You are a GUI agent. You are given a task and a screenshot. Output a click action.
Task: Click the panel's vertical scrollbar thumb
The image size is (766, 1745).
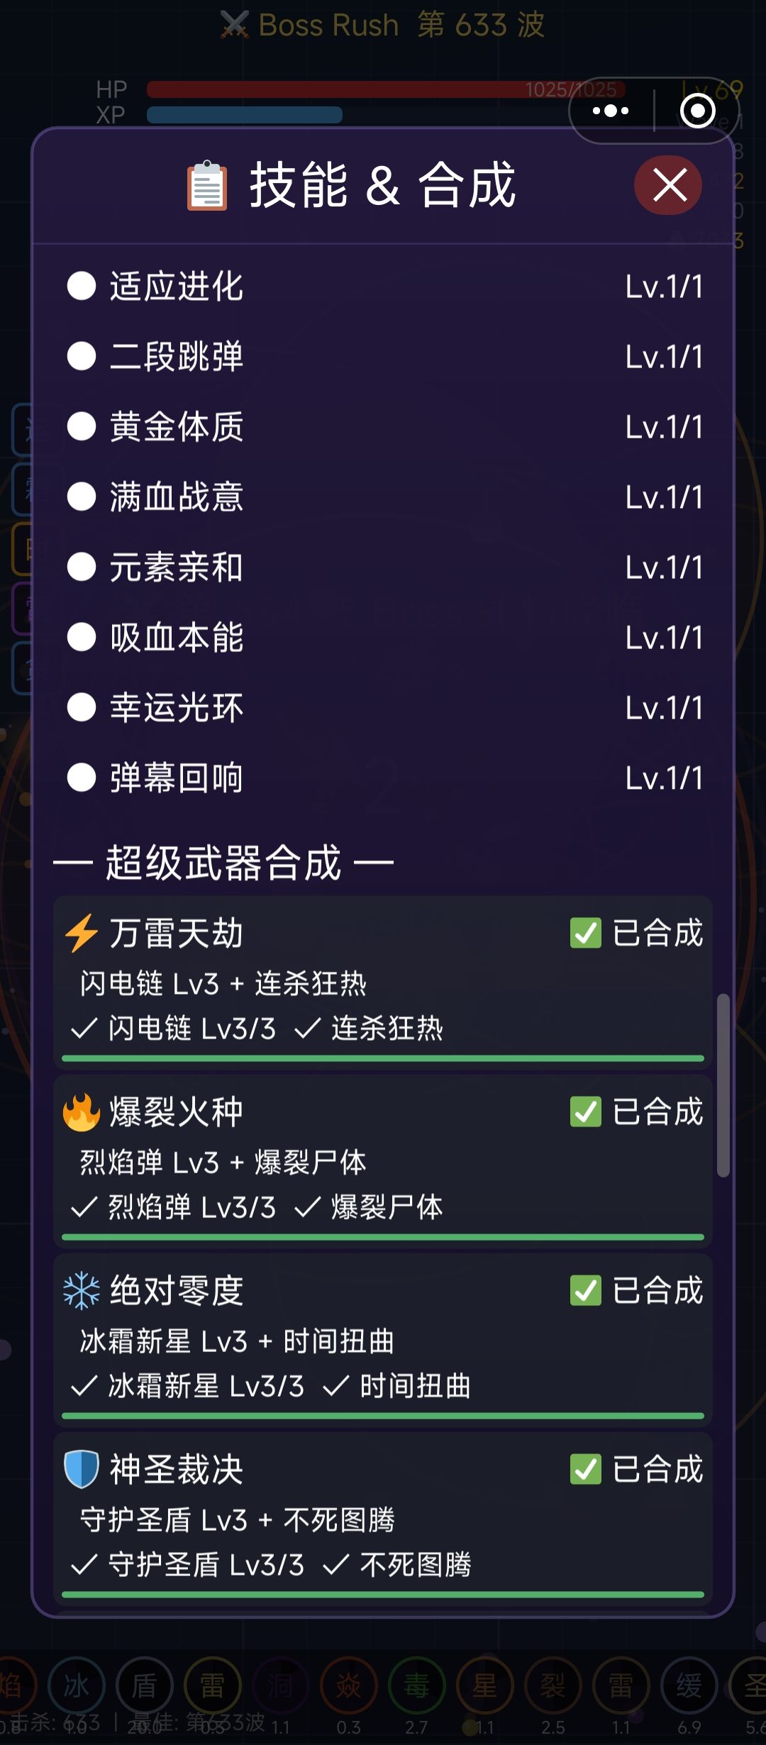723,1085
